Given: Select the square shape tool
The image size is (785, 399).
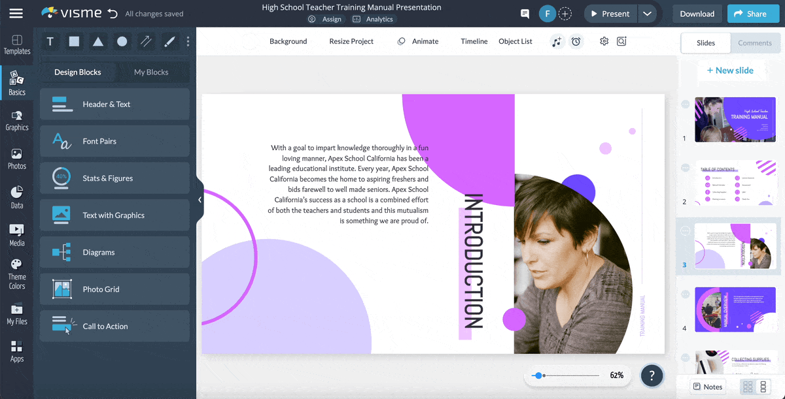Looking at the screenshot, I should tap(74, 41).
